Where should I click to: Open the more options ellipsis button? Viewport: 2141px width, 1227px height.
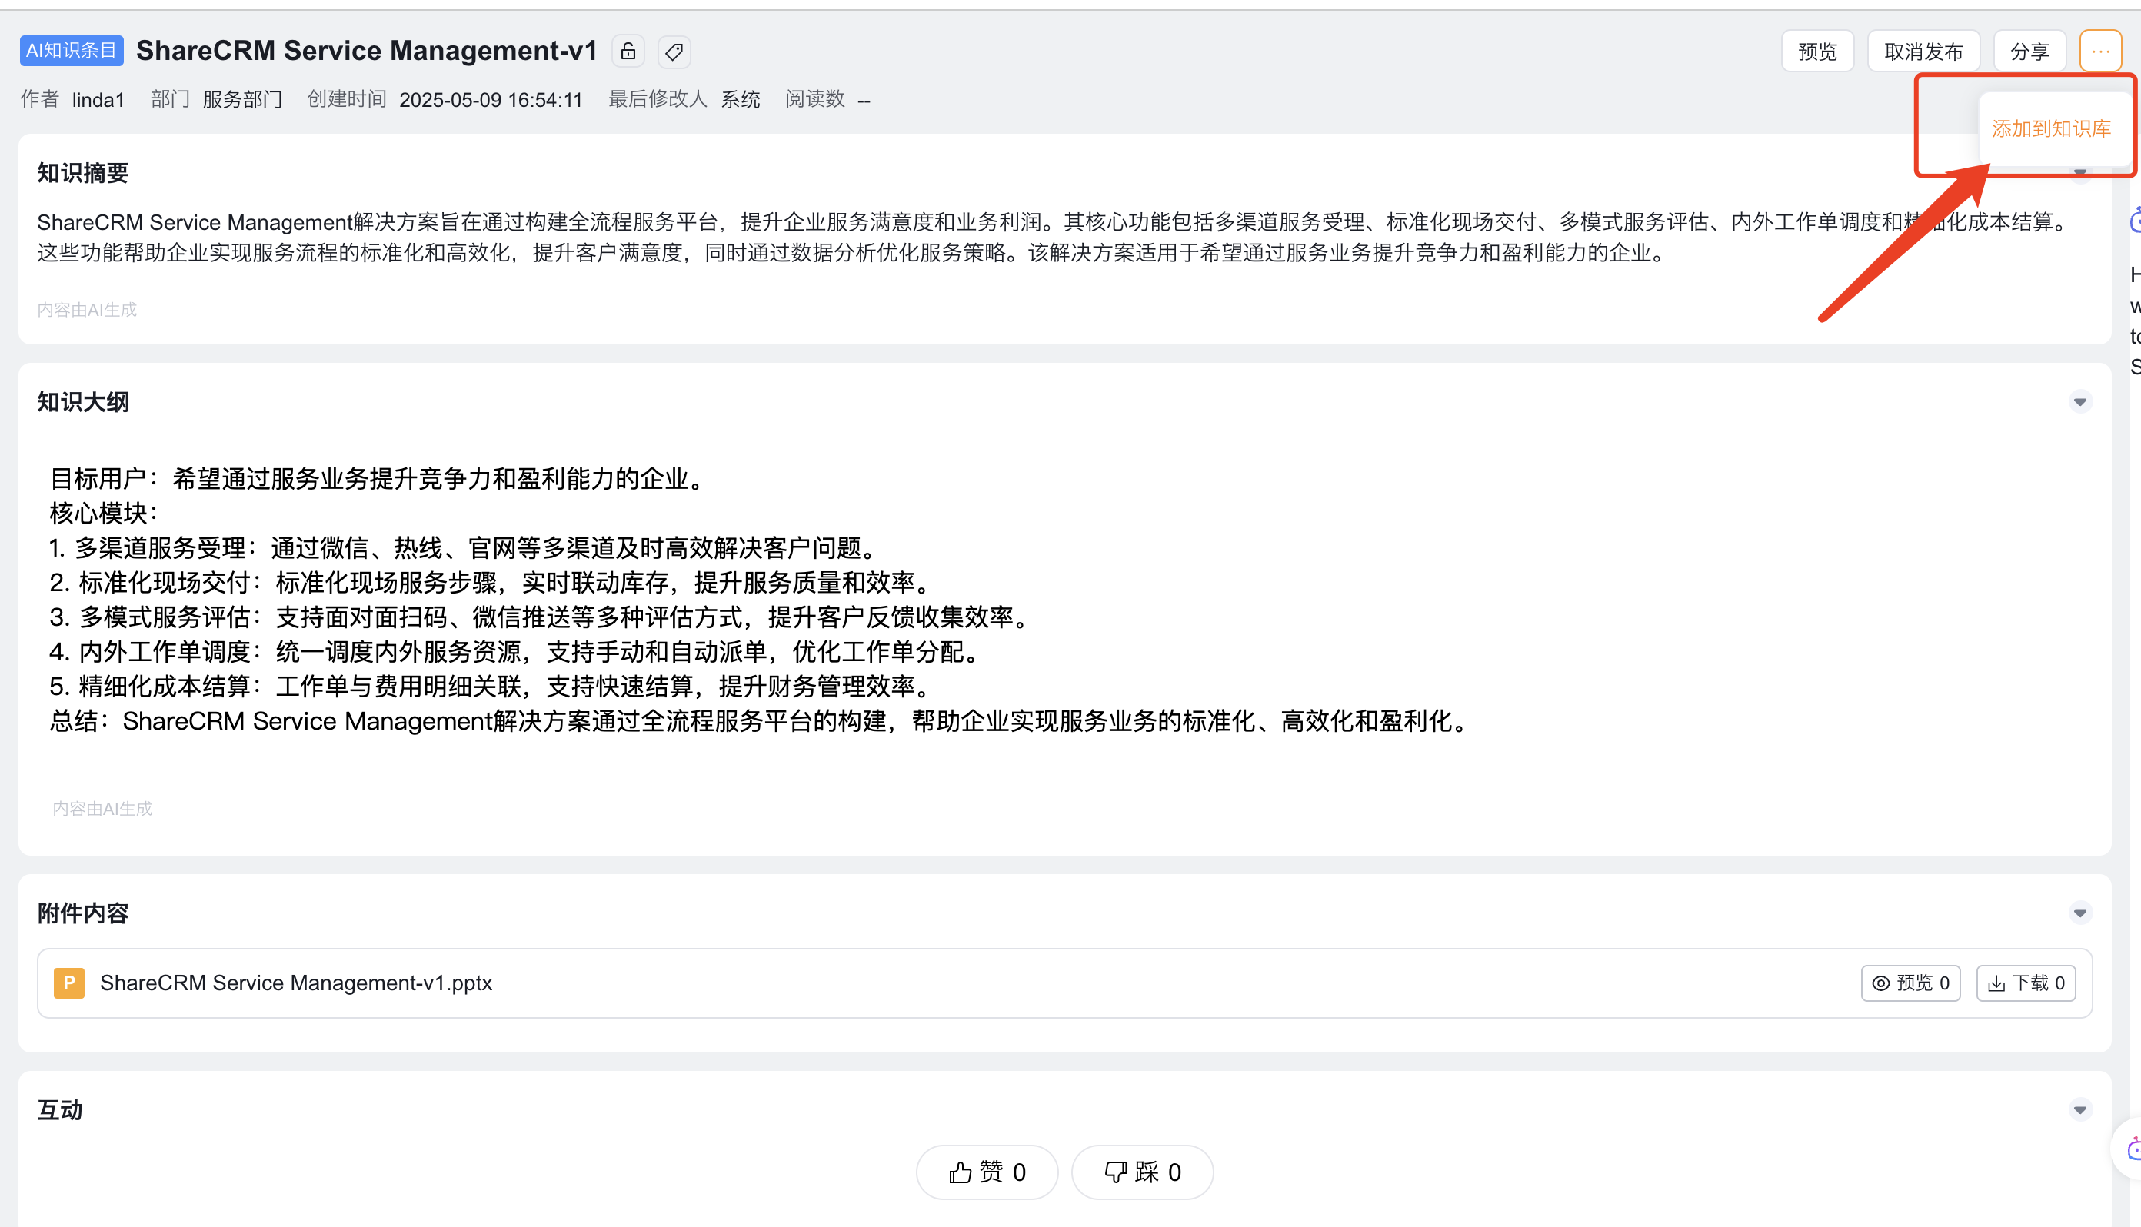pos(2100,52)
